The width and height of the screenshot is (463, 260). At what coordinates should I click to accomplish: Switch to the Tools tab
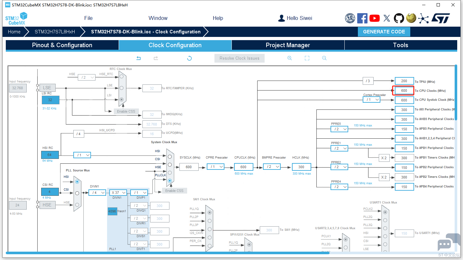pos(401,45)
